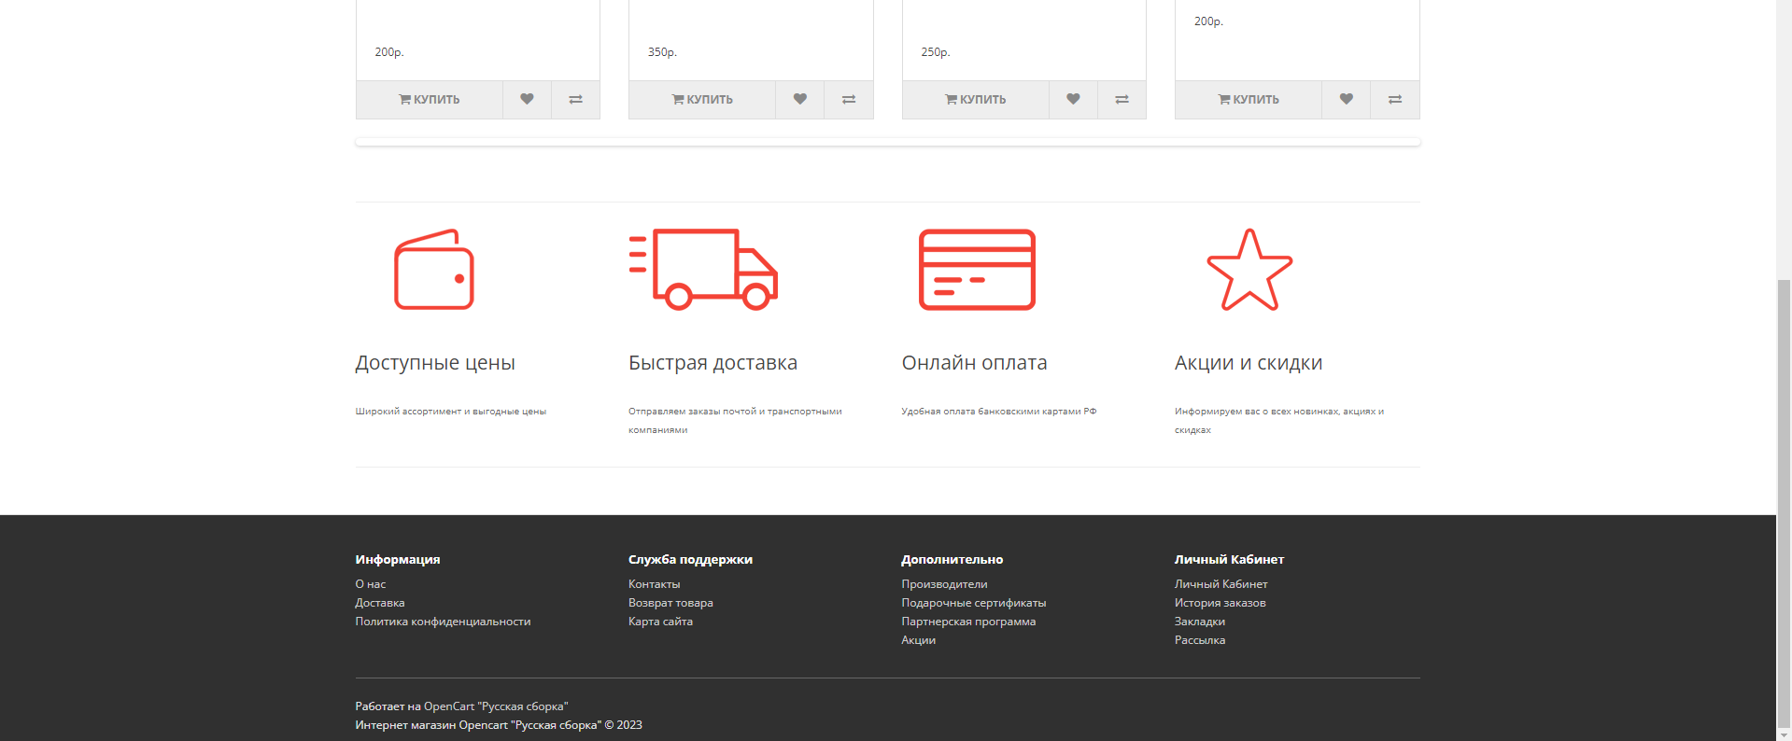Go to the Контакты page
Viewport: 1792px width, 741px height.
(654, 584)
